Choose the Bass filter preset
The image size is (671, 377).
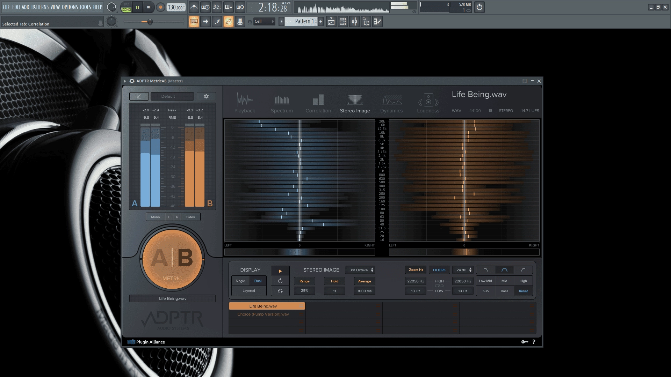click(504, 291)
